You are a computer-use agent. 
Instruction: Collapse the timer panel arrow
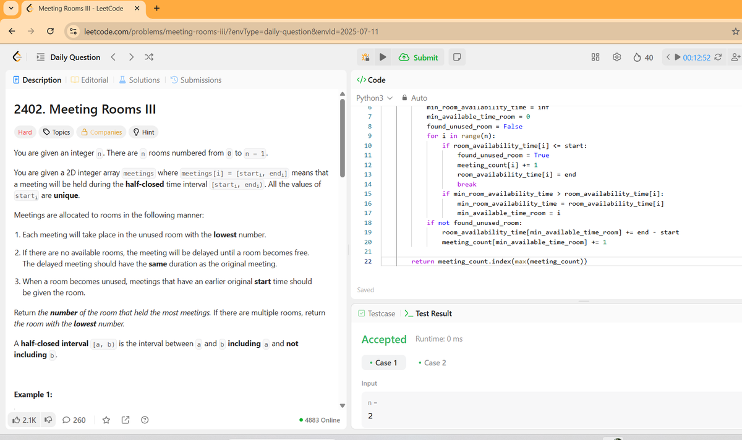pos(667,57)
